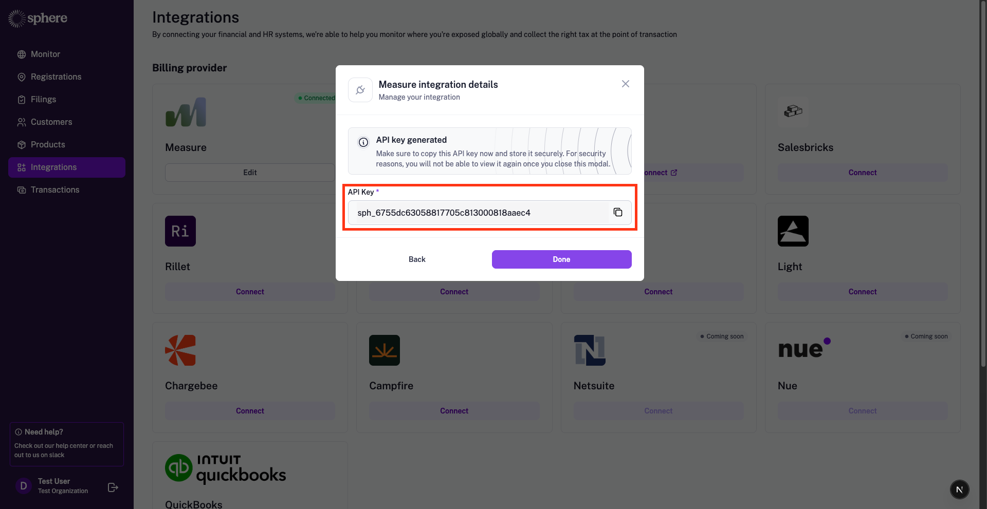The height and width of the screenshot is (509, 987).
Task: Open the Filings section
Action: [43, 100]
